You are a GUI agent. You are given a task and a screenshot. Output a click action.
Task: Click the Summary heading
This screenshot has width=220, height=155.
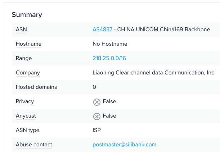coord(27,15)
